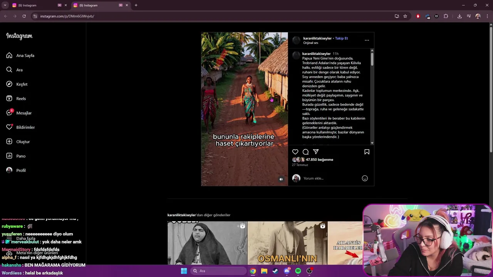Open the browser downloads icon
The image size is (493, 277).
point(459,16)
